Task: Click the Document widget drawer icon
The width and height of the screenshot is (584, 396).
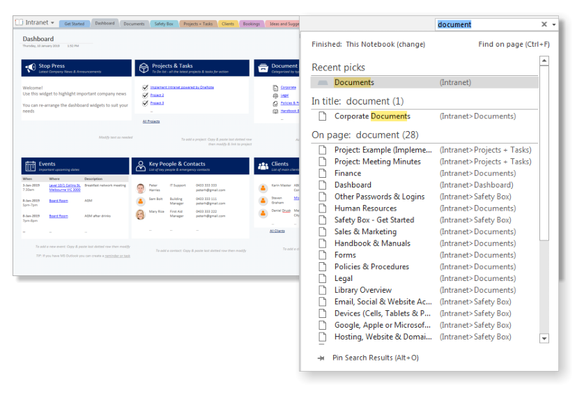Action: (x=263, y=68)
